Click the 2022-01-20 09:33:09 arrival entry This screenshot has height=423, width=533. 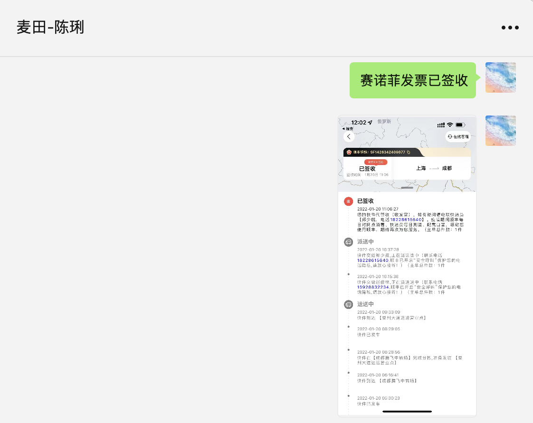(391, 315)
